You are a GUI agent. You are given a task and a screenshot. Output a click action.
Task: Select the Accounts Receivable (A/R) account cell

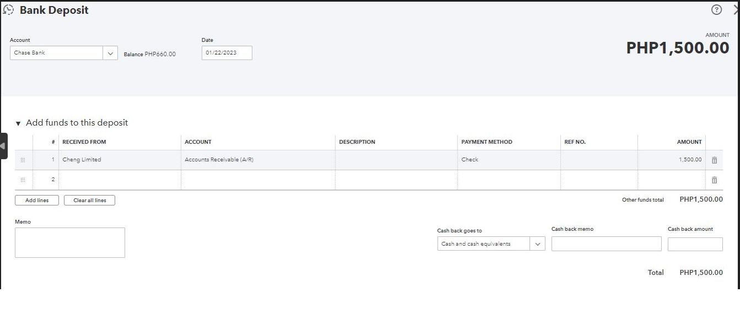258,160
